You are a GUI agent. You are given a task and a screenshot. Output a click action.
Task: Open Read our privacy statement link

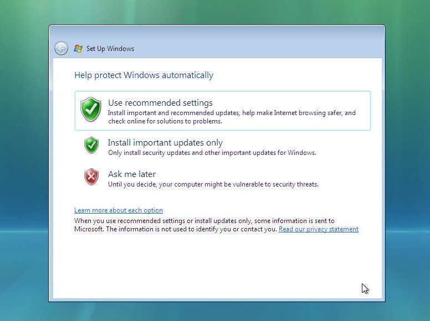(319, 229)
